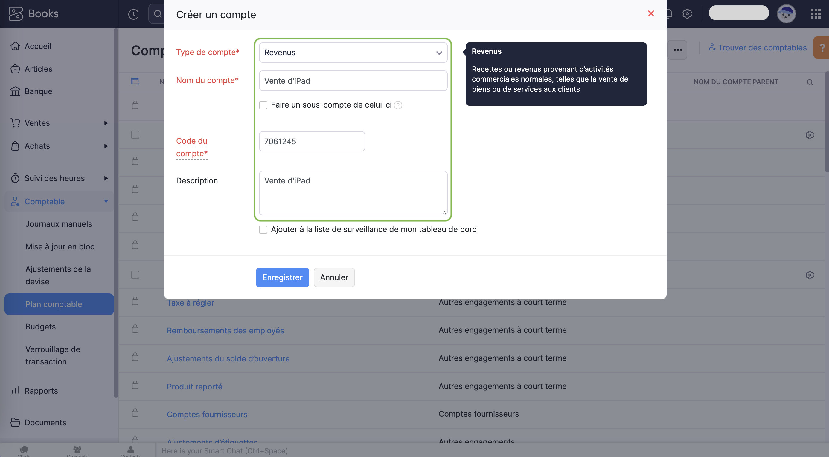Click the Books logo icon

pyautogui.click(x=16, y=14)
